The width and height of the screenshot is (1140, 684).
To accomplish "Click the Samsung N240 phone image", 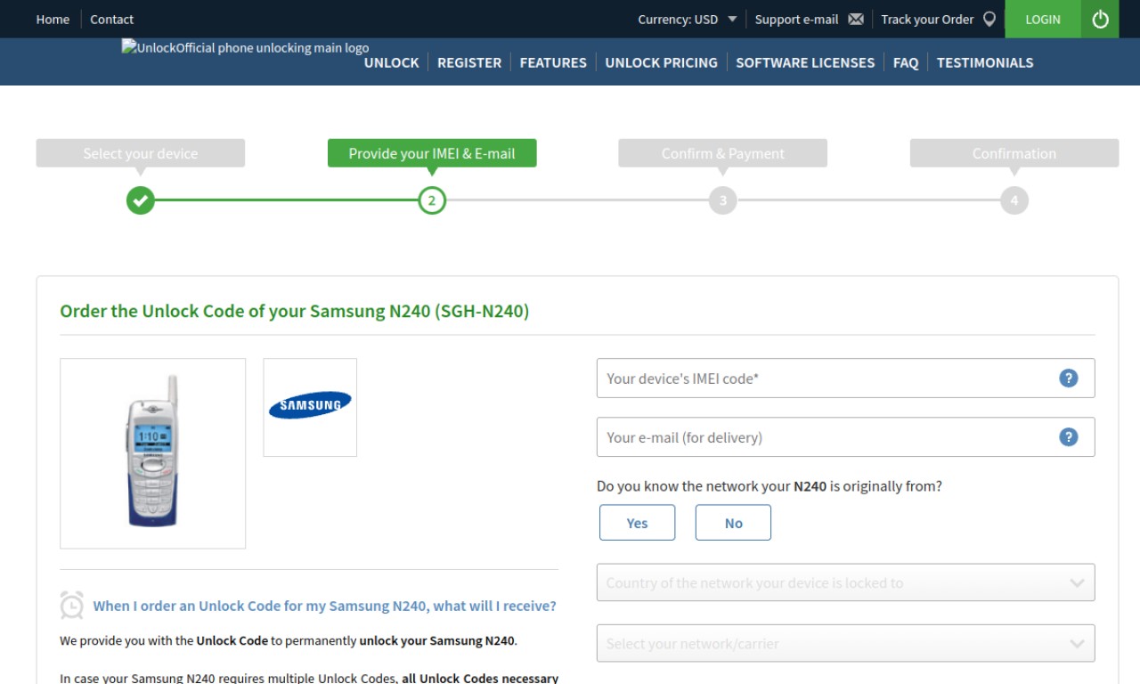I will [x=152, y=453].
